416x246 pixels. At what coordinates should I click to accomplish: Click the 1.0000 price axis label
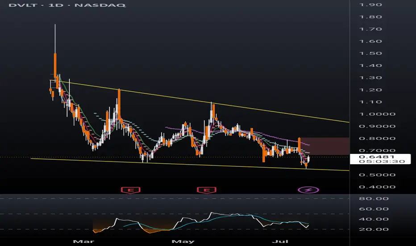[377, 114]
